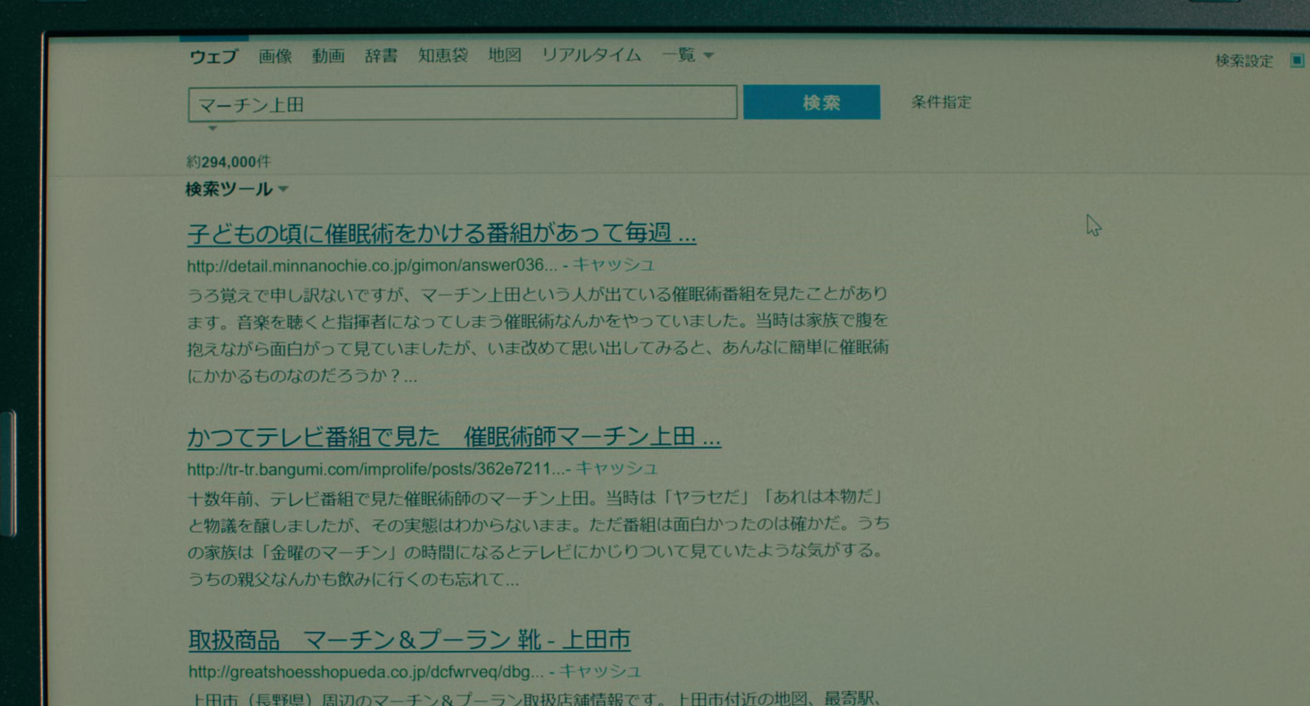Click snippet starting うろ覚えで申し訳ないですが
1310x706 pixels.
538,334
